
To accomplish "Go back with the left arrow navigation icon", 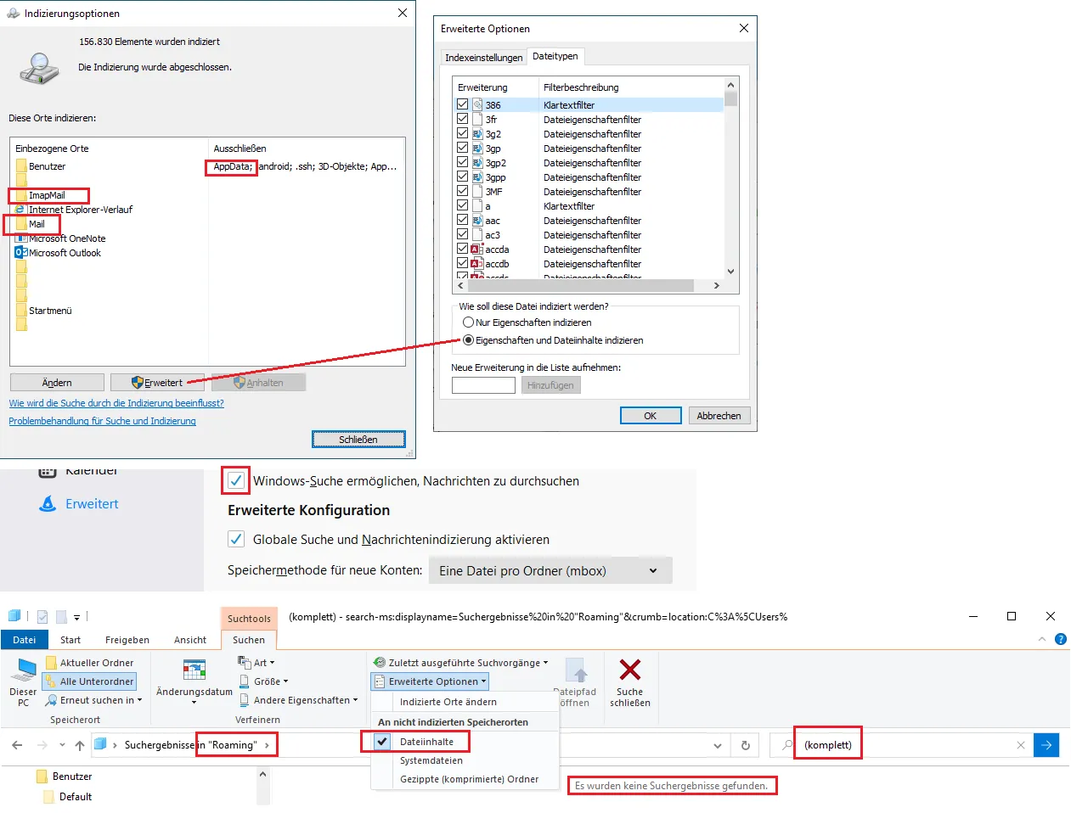I will [18, 745].
